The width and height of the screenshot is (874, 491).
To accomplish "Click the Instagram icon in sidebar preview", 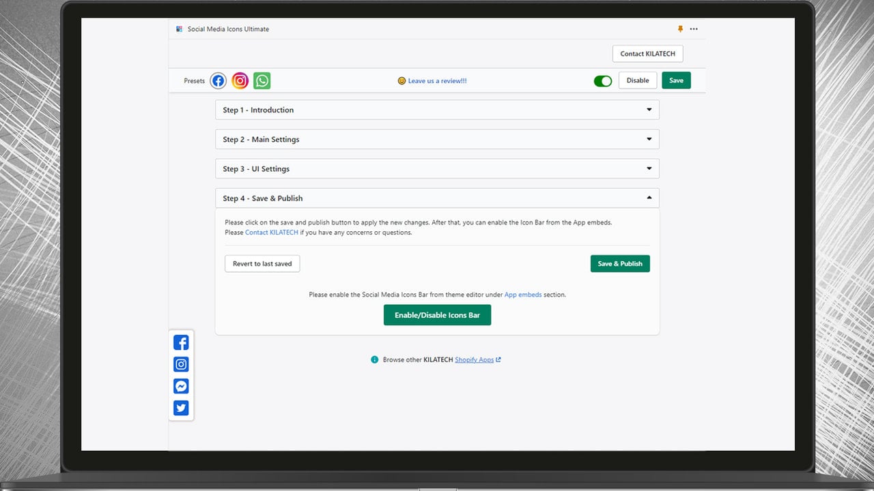I will coord(181,364).
